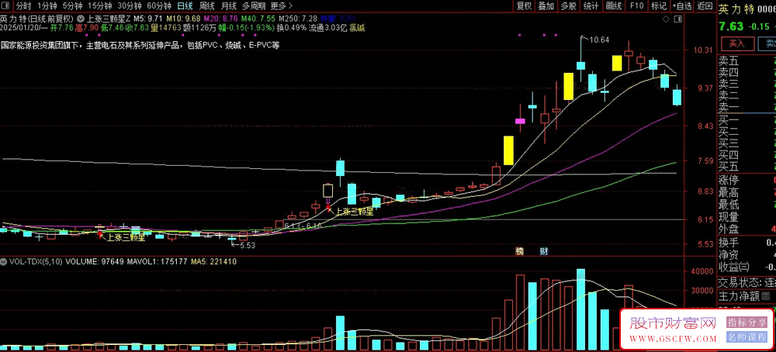The height and width of the screenshot is (352, 776).
Task: Click the 换手 turnover row
Action: tap(747, 243)
